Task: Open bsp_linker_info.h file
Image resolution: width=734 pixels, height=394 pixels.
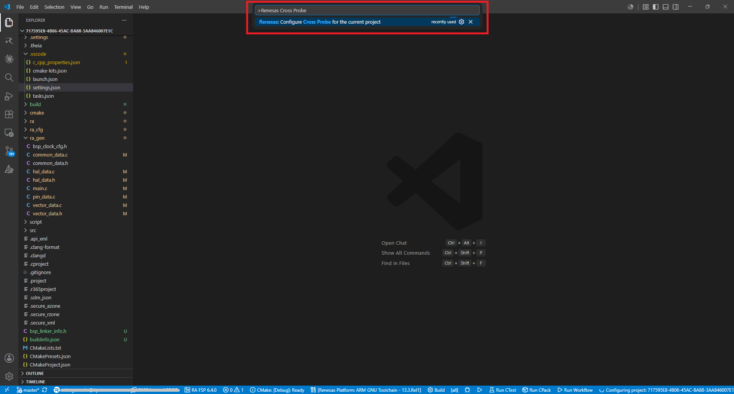Action: click(x=76, y=331)
